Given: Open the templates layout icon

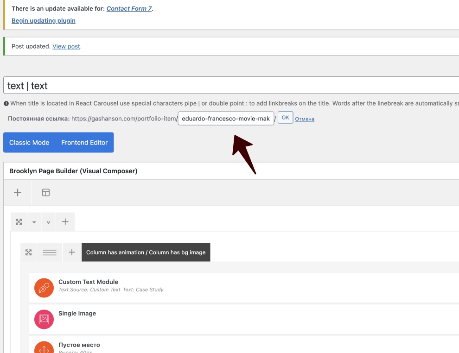Looking at the screenshot, I should click(45, 193).
